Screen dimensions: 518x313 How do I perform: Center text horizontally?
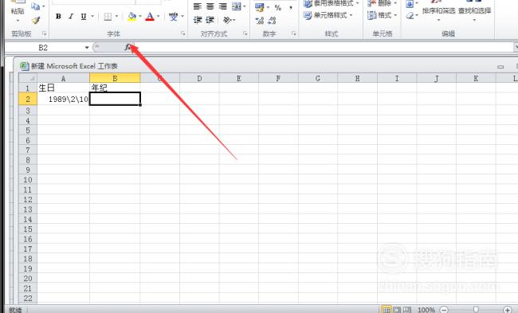pos(210,6)
